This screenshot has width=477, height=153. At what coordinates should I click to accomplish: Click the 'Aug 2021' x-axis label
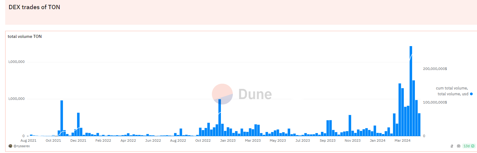tap(28, 141)
